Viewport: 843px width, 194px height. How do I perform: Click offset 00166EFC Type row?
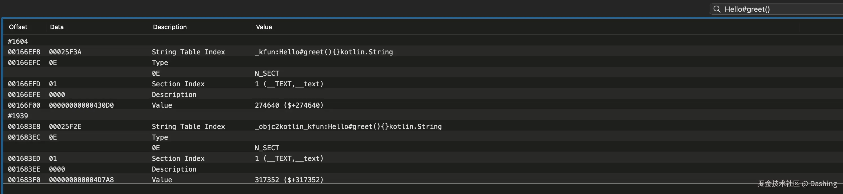(24, 63)
